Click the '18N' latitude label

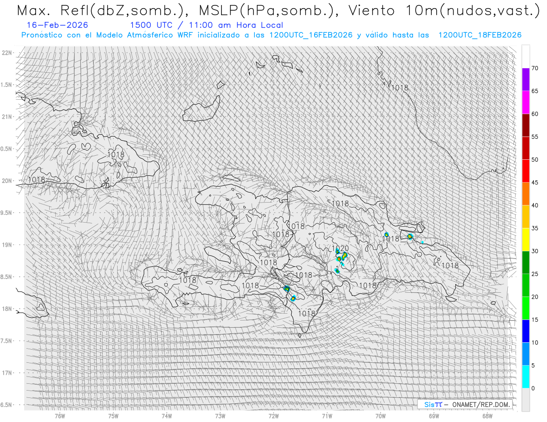pyautogui.click(x=7, y=309)
